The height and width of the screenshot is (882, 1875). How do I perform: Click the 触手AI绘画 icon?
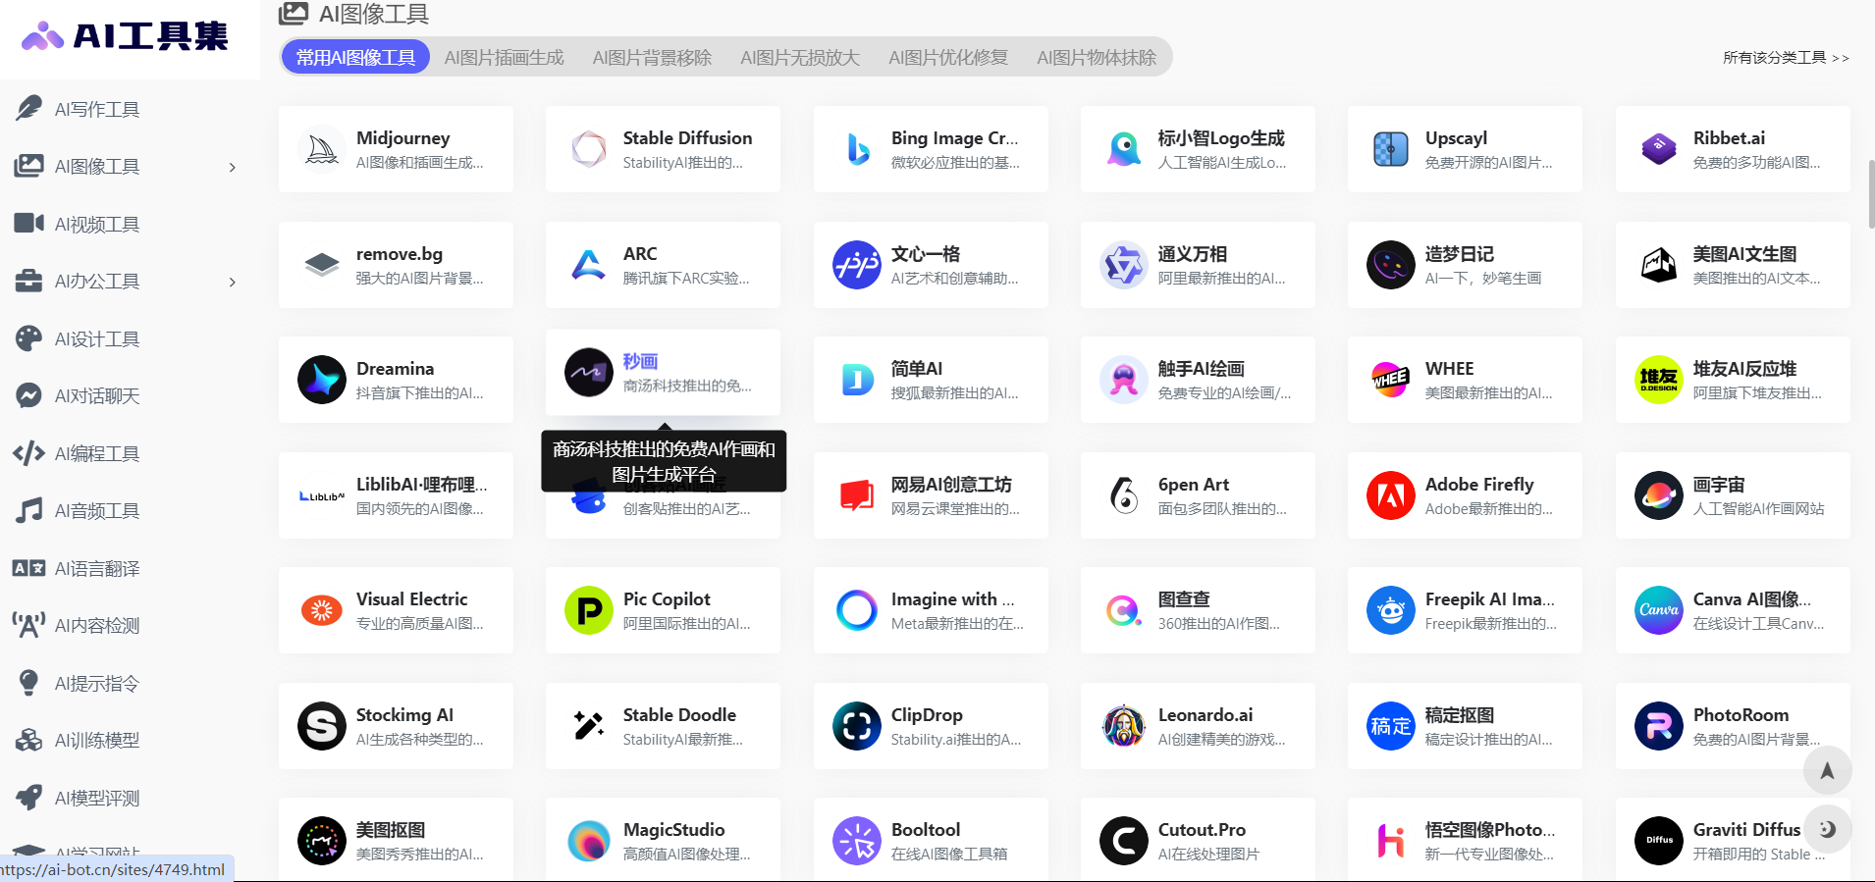point(1124,380)
